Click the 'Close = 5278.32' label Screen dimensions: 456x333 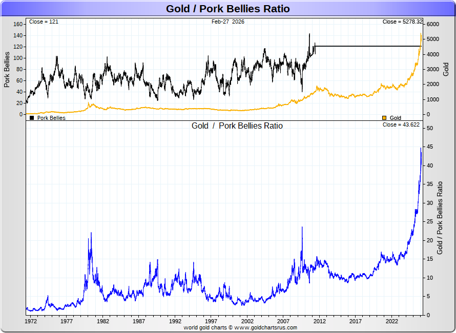pyautogui.click(x=402, y=22)
